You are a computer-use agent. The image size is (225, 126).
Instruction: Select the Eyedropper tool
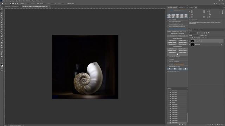[2, 20]
